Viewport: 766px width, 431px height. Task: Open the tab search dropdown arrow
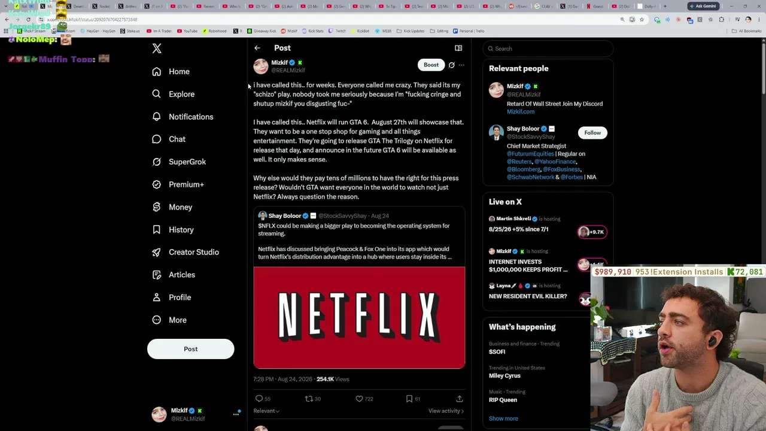(x=7, y=6)
